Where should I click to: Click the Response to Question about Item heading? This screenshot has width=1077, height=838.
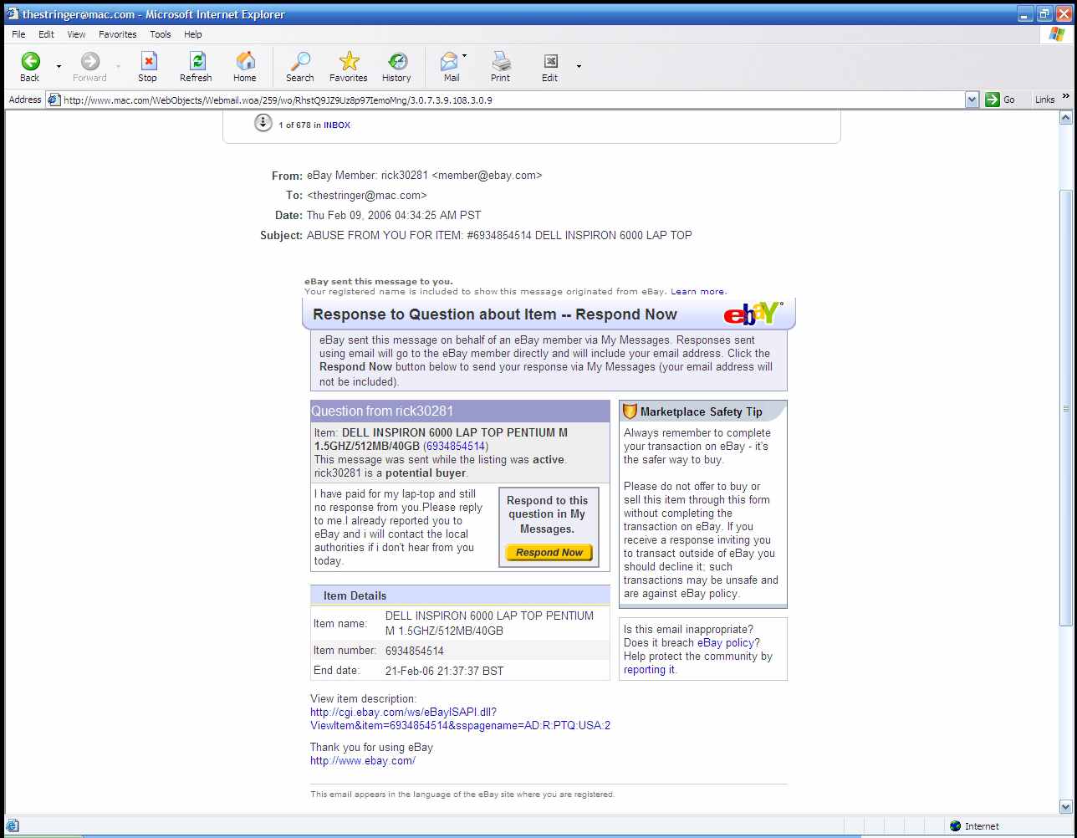click(495, 314)
